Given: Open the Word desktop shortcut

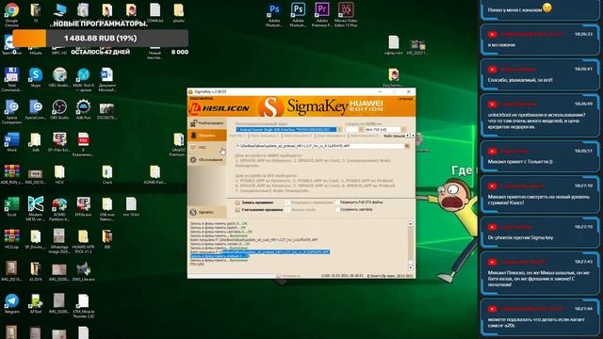Looking at the screenshot, I should pyautogui.click(x=11, y=142).
